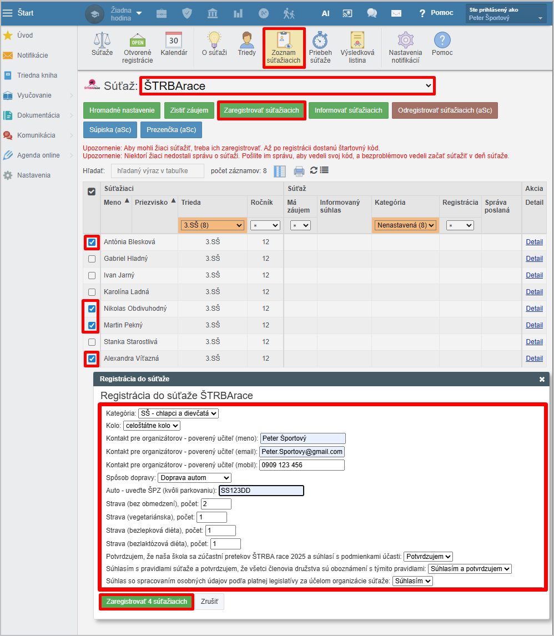The width and height of the screenshot is (554, 636).
Task: Expand the Spôsob dopravy dropdown
Action: coord(194,478)
